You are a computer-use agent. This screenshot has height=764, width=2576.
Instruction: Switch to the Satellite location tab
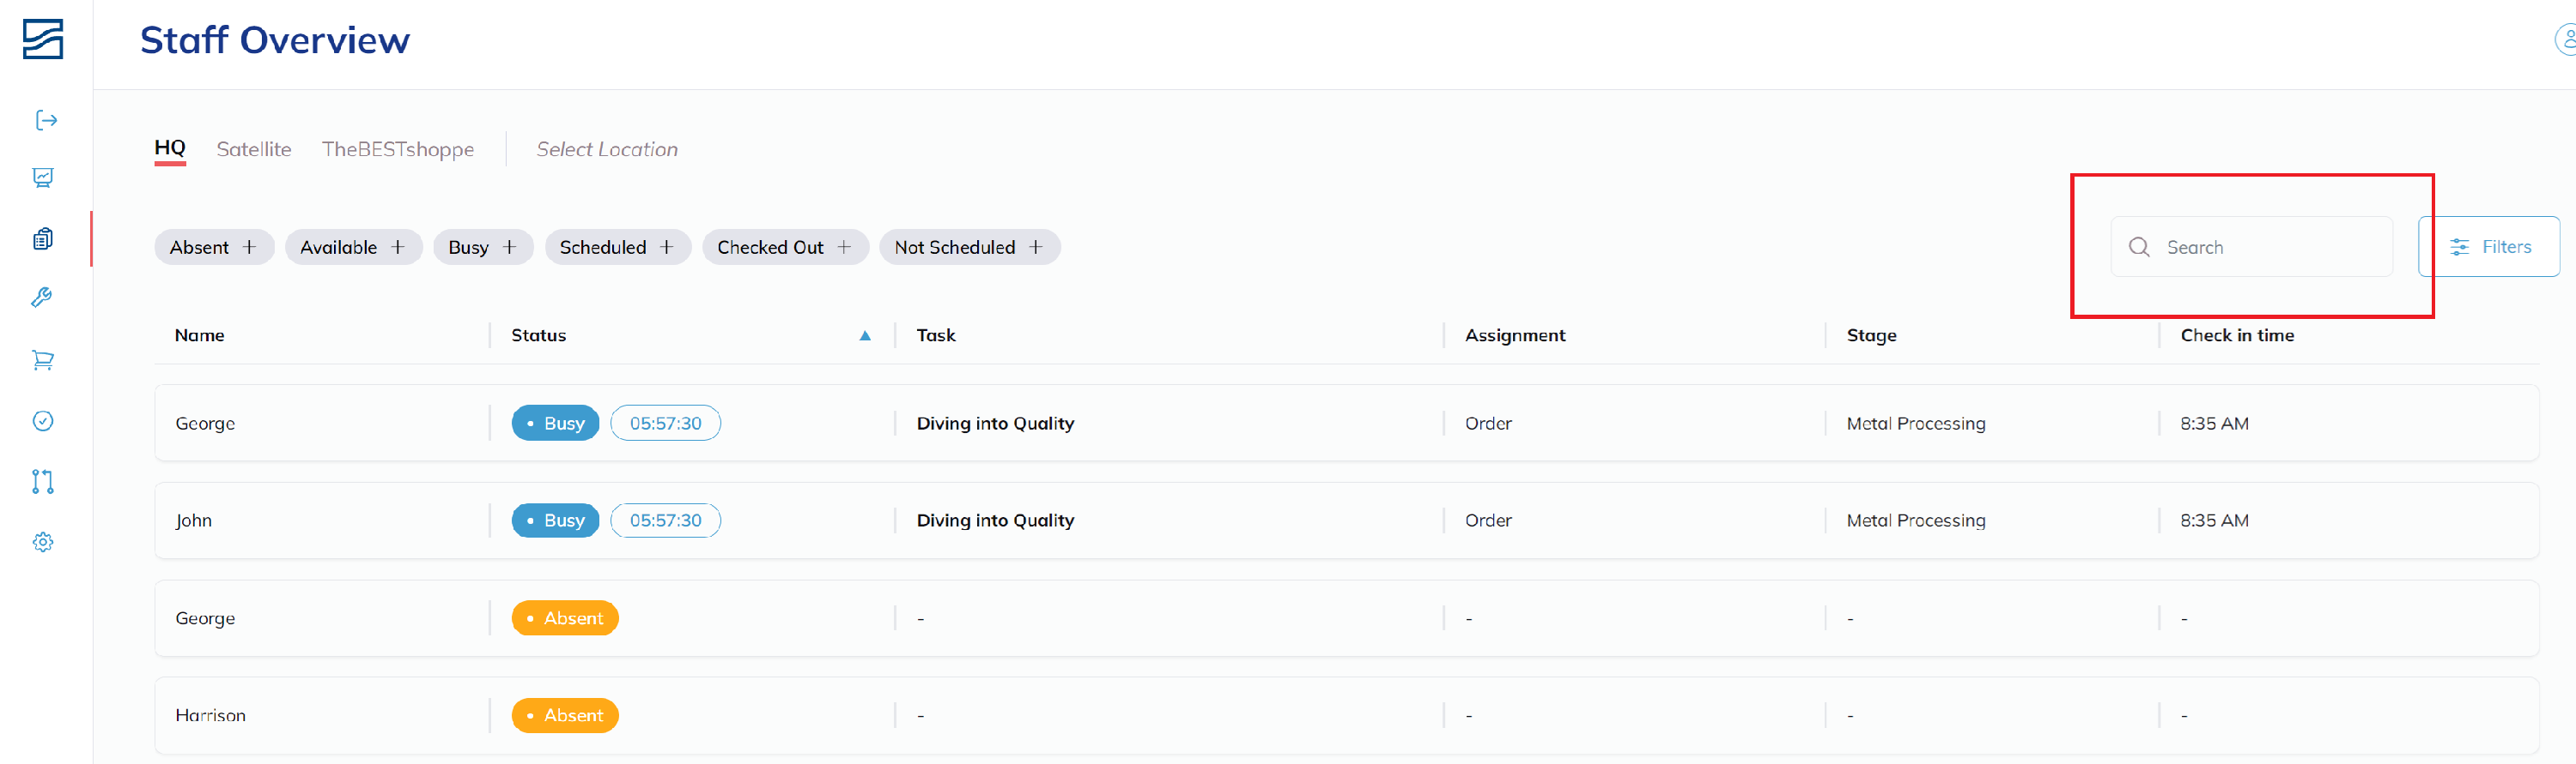(x=254, y=149)
